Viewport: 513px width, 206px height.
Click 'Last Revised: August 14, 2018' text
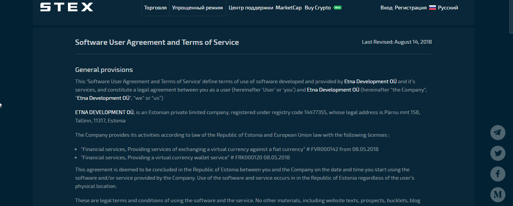point(397,42)
